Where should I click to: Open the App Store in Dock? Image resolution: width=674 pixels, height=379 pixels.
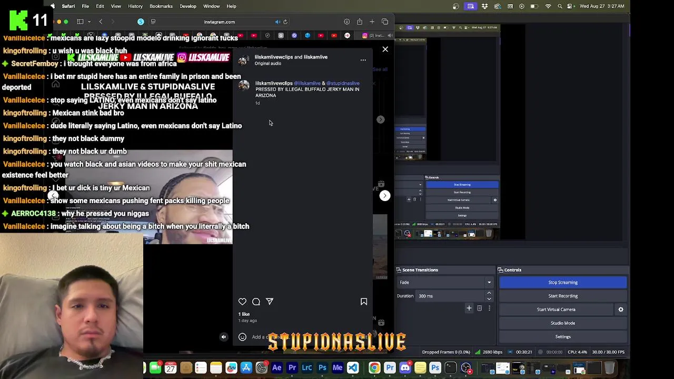pyautogui.click(x=246, y=367)
